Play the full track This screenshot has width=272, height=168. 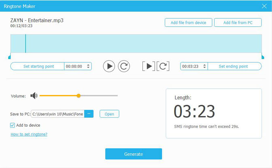pyautogui.click(x=109, y=66)
